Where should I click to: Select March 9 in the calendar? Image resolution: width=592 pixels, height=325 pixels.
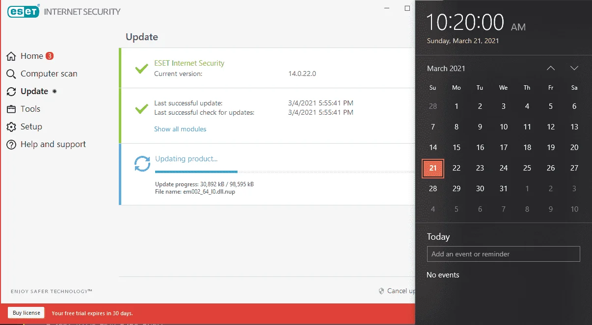[x=480, y=127]
